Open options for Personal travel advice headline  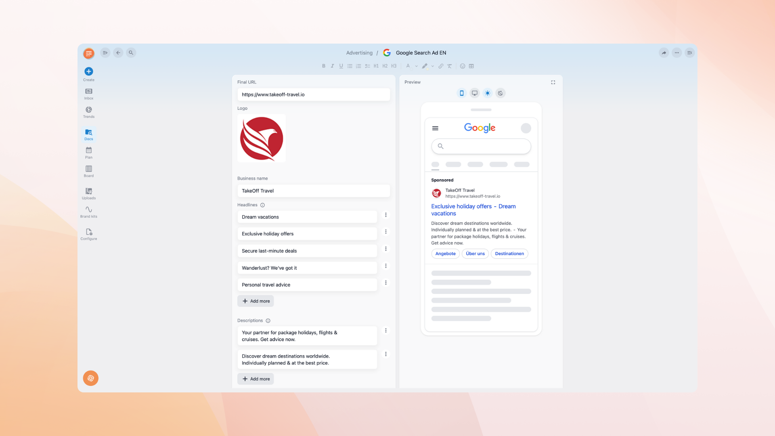click(386, 283)
